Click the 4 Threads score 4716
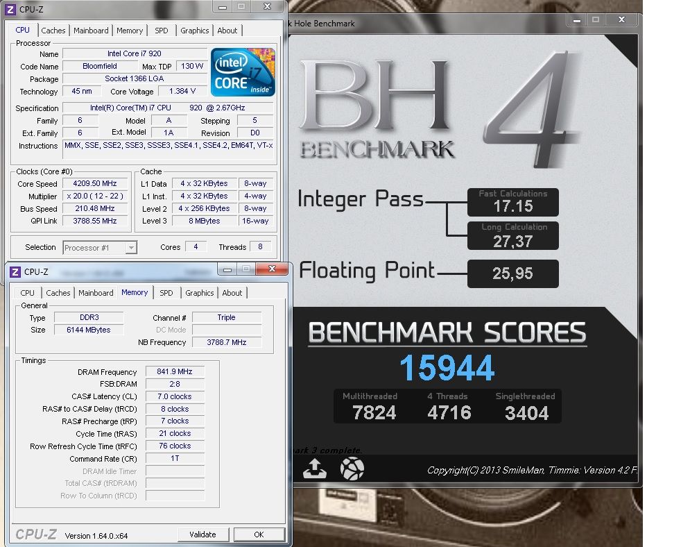This screenshot has height=547, width=699. click(x=449, y=413)
